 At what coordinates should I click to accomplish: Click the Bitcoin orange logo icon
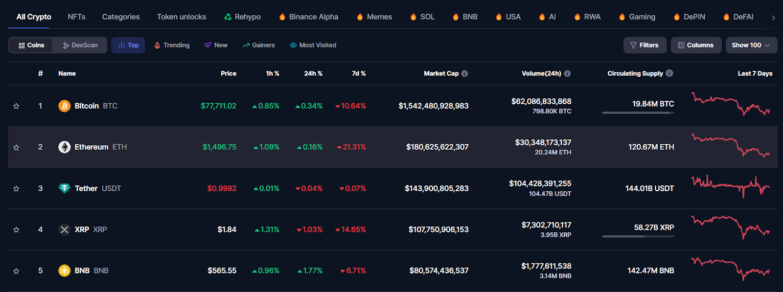pyautogui.click(x=65, y=106)
